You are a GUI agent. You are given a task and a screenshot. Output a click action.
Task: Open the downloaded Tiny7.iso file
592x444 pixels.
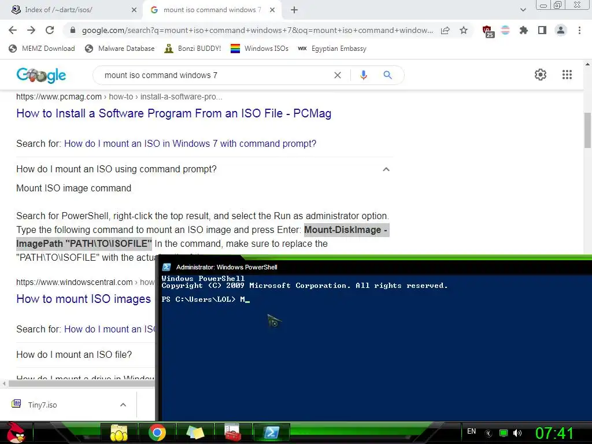pyautogui.click(x=42, y=405)
